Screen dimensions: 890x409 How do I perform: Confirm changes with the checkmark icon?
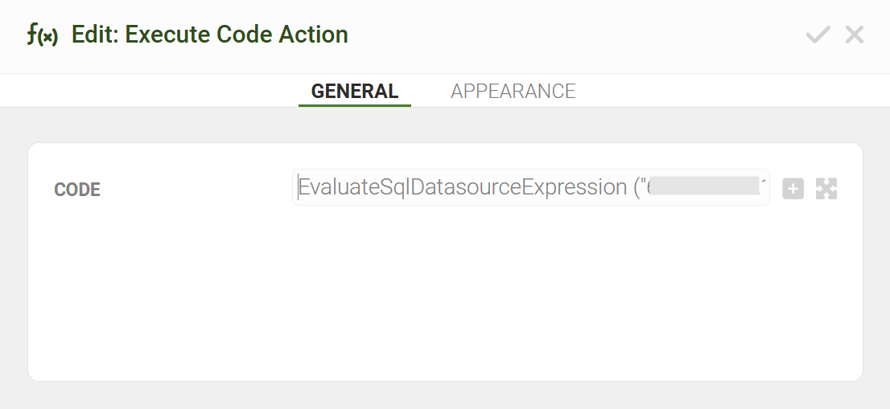(818, 35)
